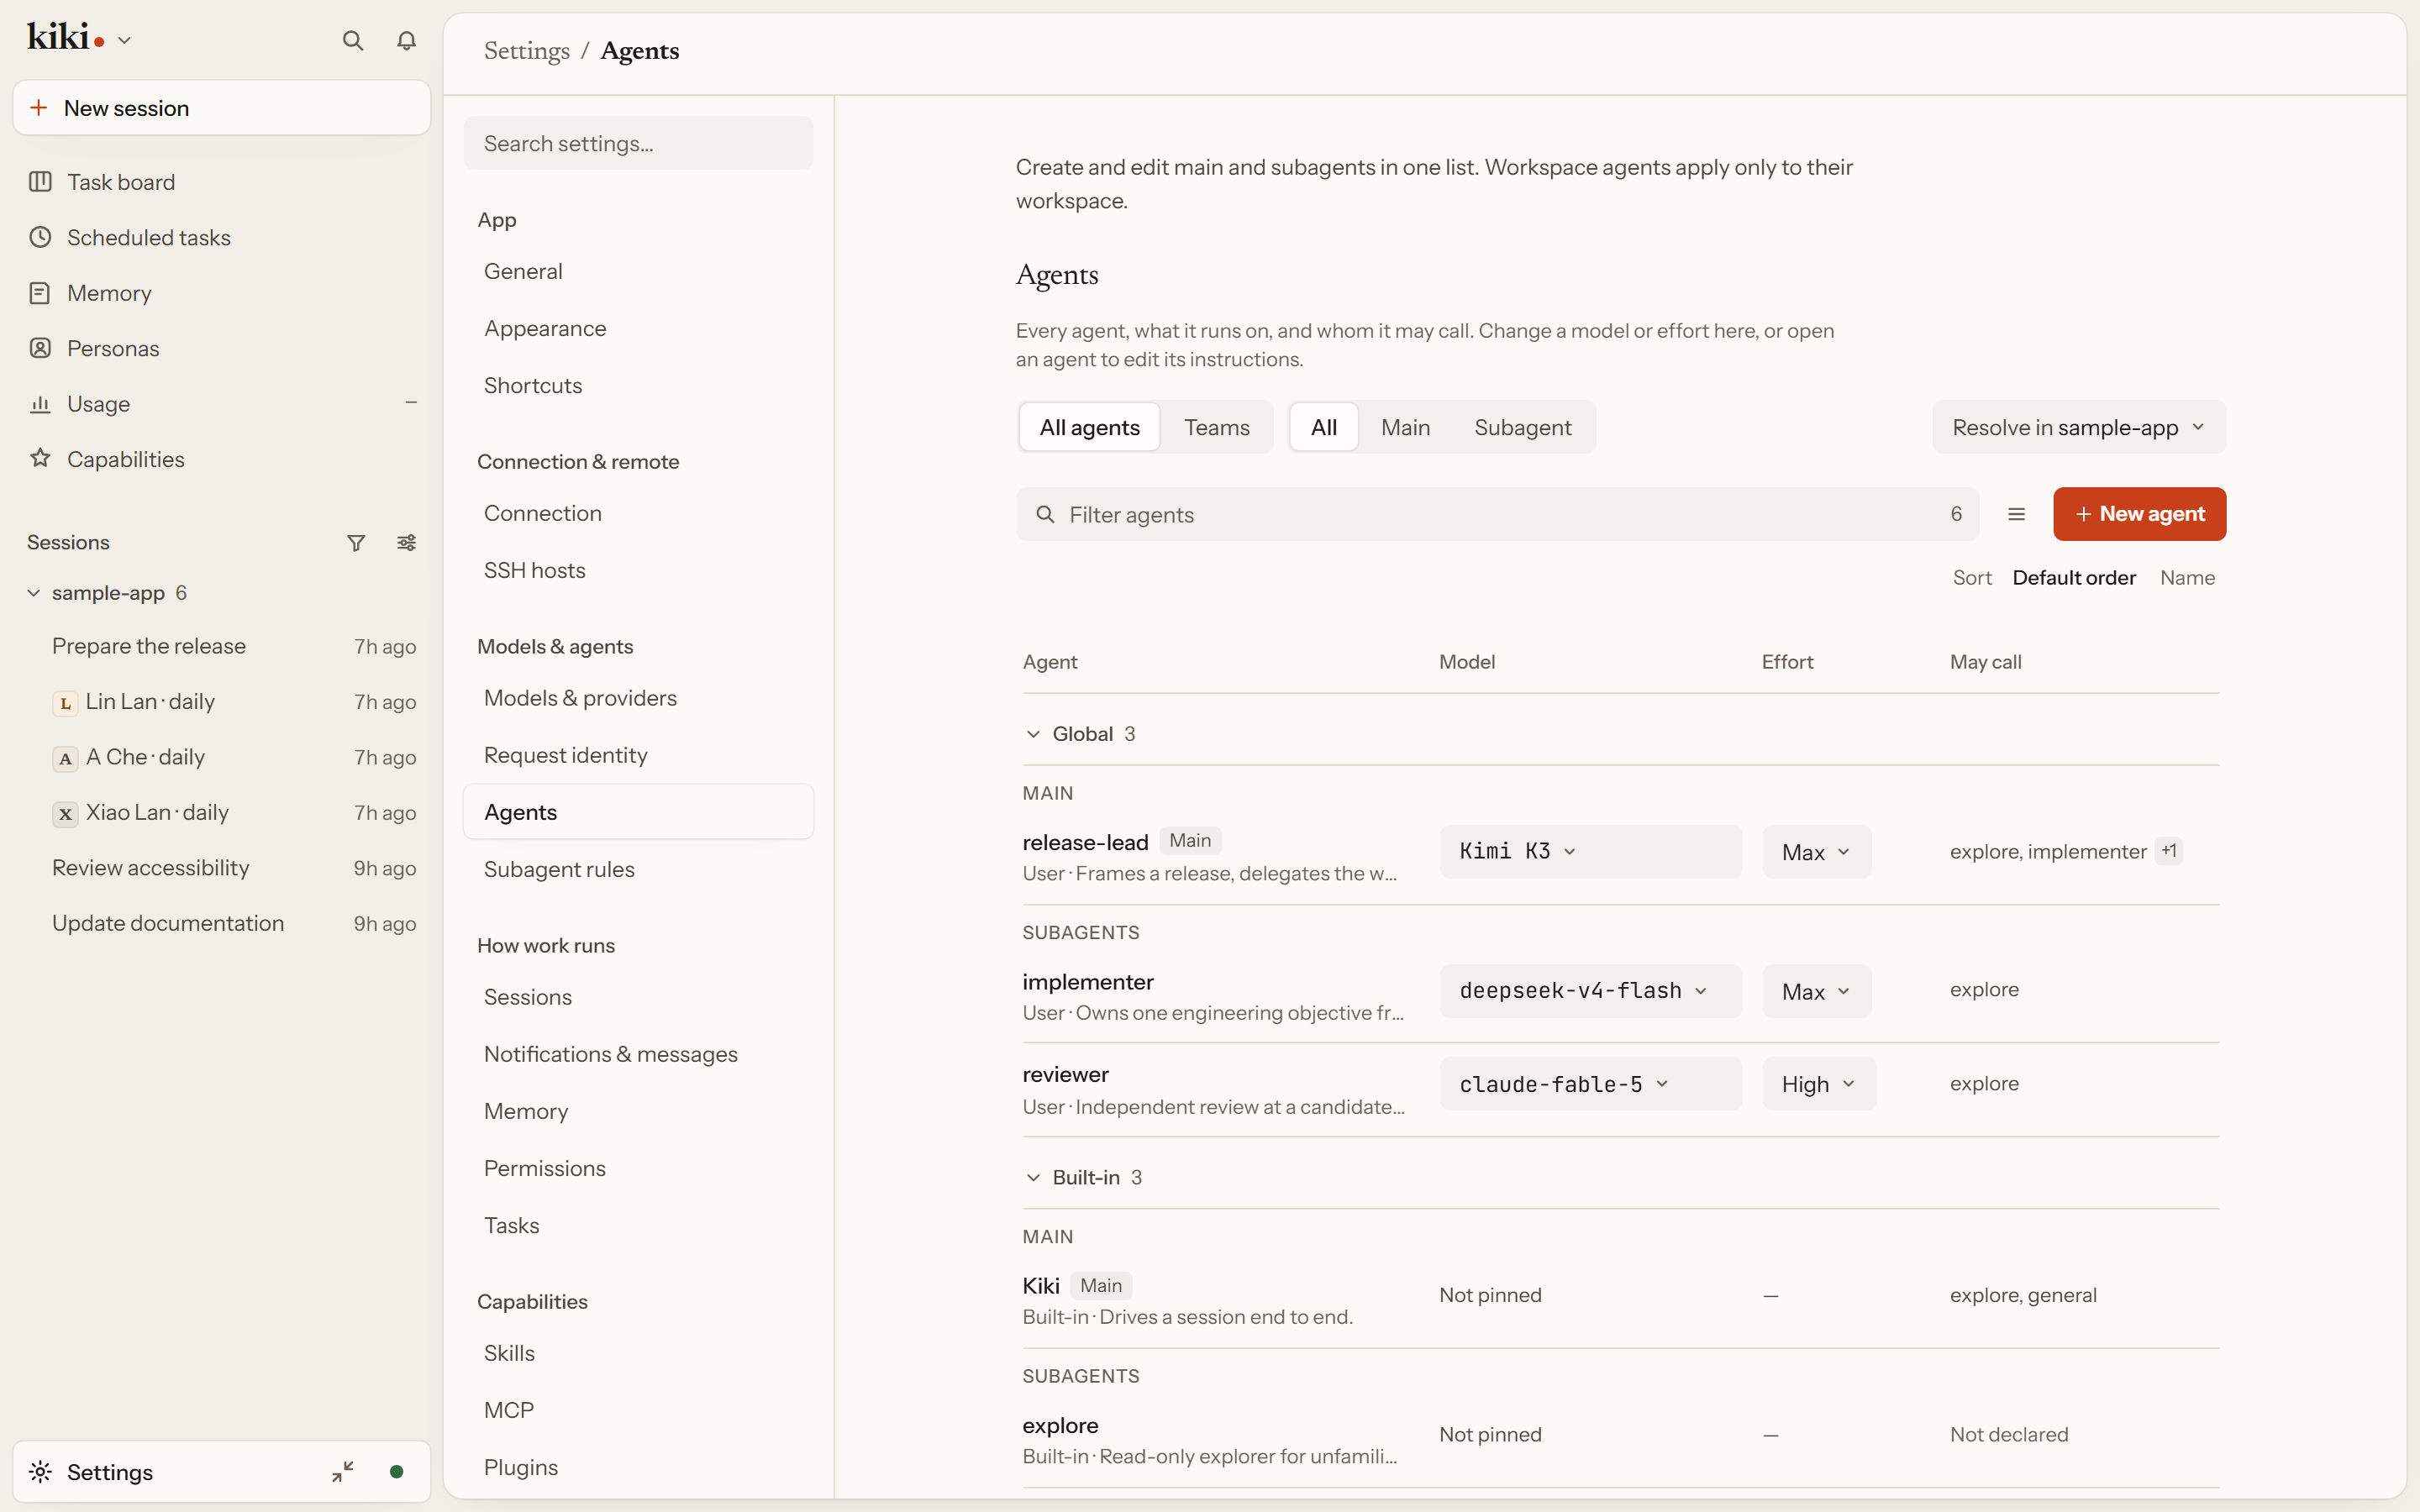Open the search icon in sidebar header
The image size is (2420, 1512).
pyautogui.click(x=352, y=40)
